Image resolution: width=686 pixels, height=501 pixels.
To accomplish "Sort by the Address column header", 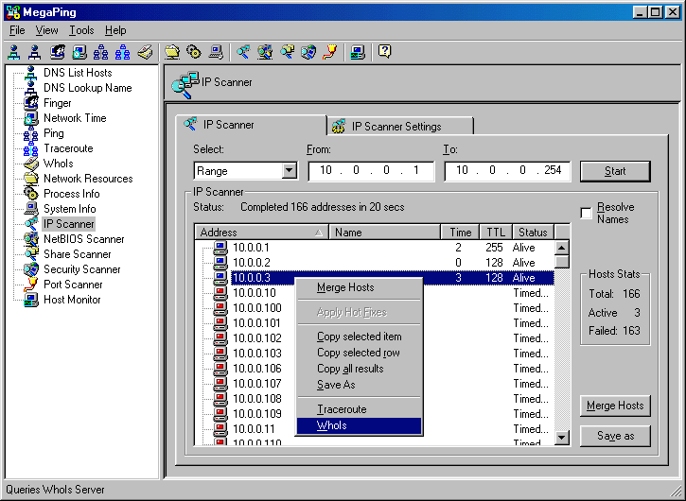I will pyautogui.click(x=261, y=233).
